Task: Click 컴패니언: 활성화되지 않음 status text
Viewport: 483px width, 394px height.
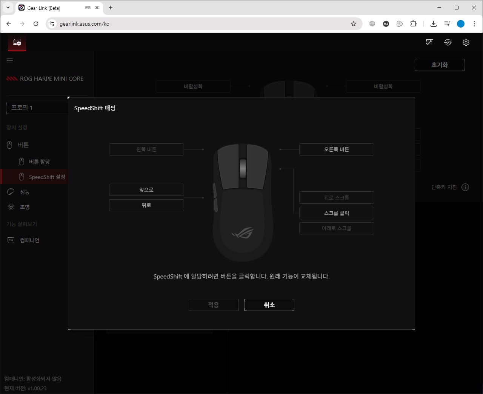Action: click(33, 379)
